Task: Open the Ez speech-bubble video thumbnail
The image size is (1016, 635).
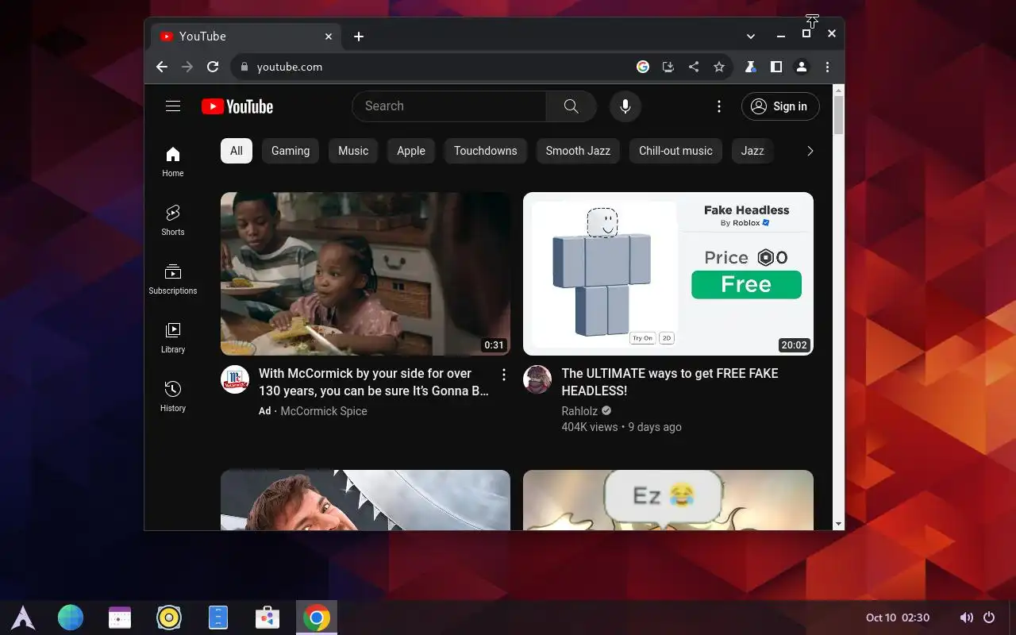Action: click(x=668, y=500)
